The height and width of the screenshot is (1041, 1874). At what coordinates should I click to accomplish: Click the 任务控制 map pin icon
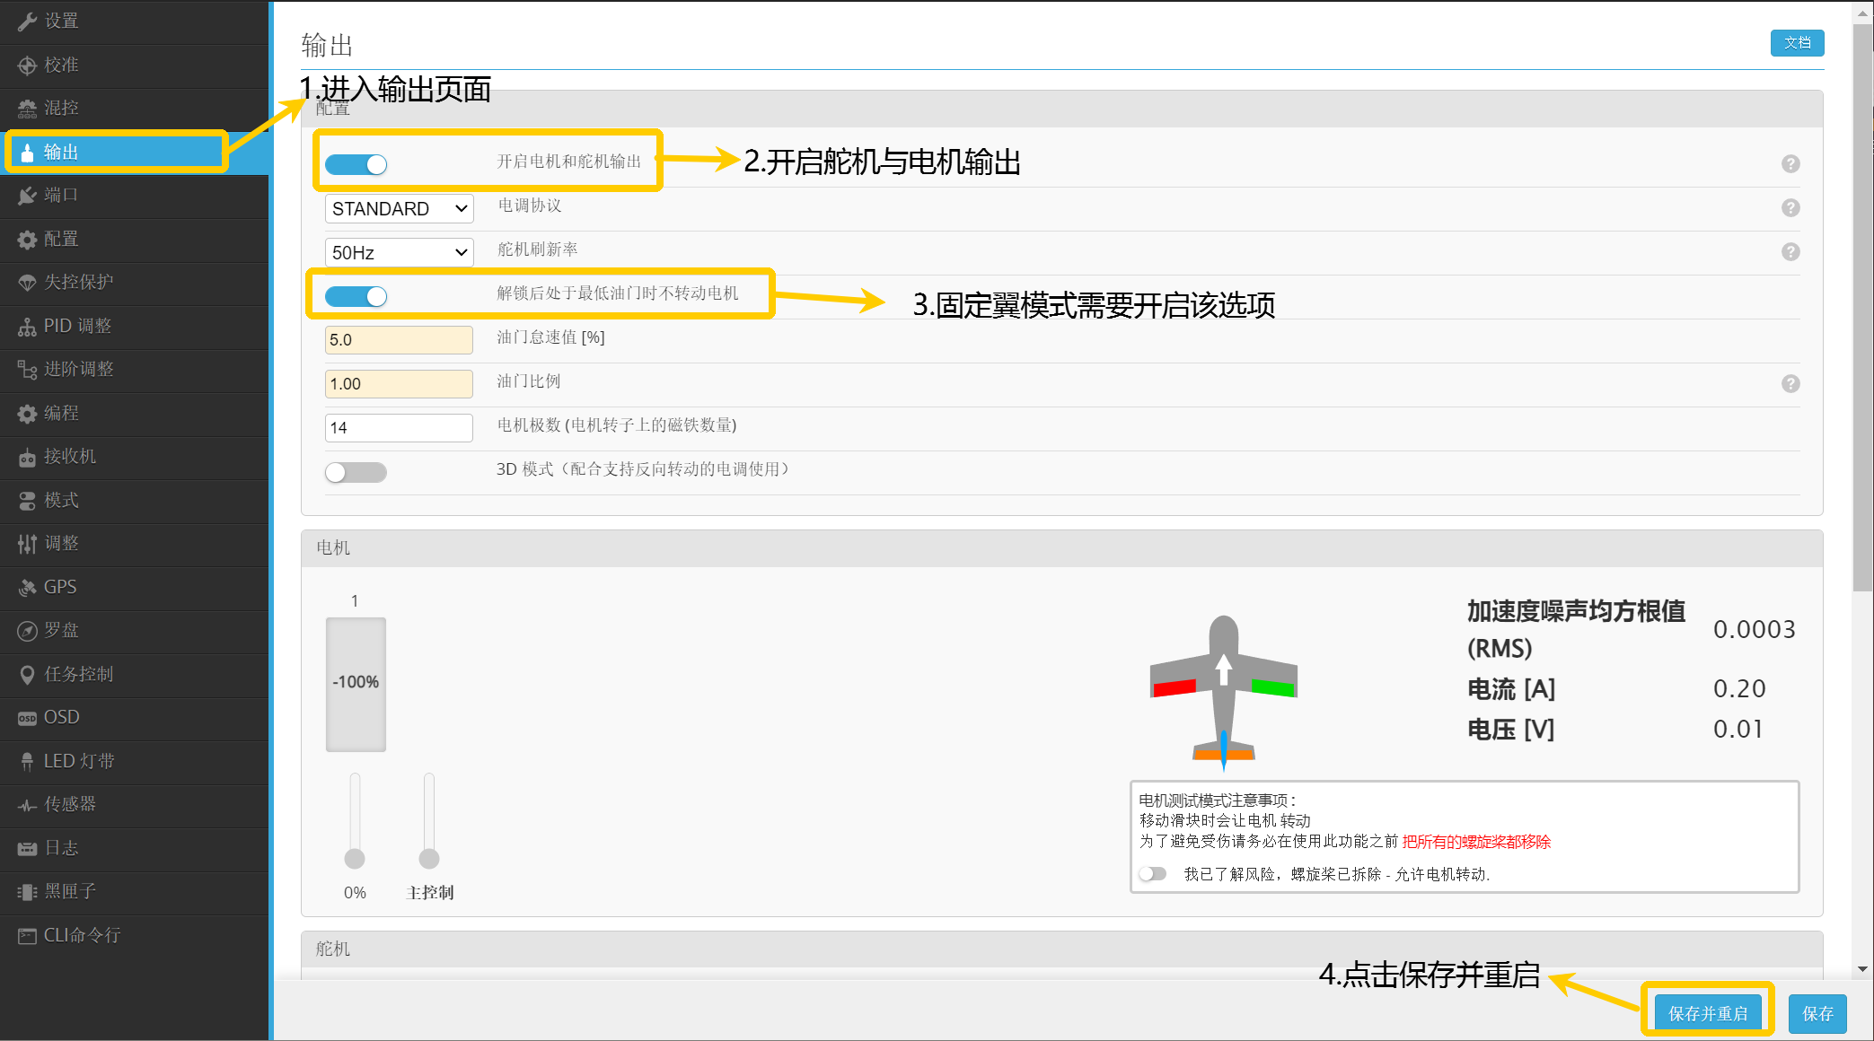pyautogui.click(x=27, y=675)
